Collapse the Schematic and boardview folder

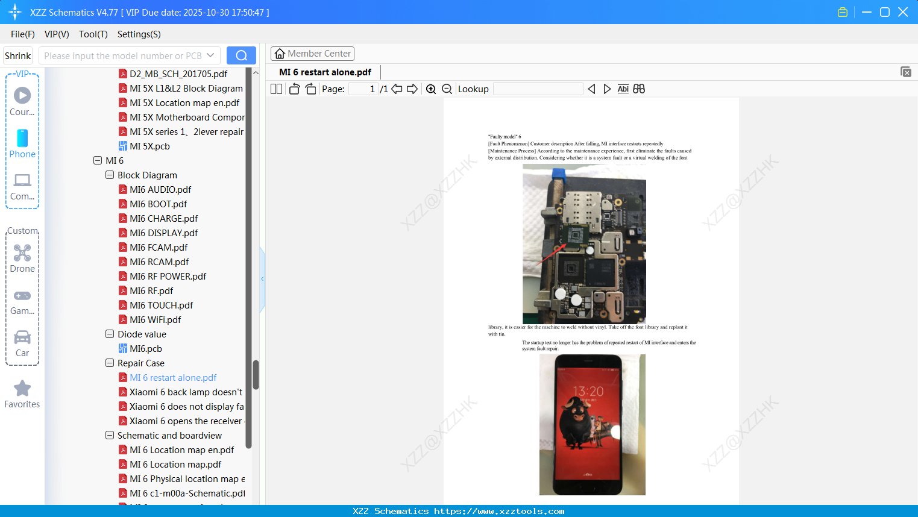(110, 435)
